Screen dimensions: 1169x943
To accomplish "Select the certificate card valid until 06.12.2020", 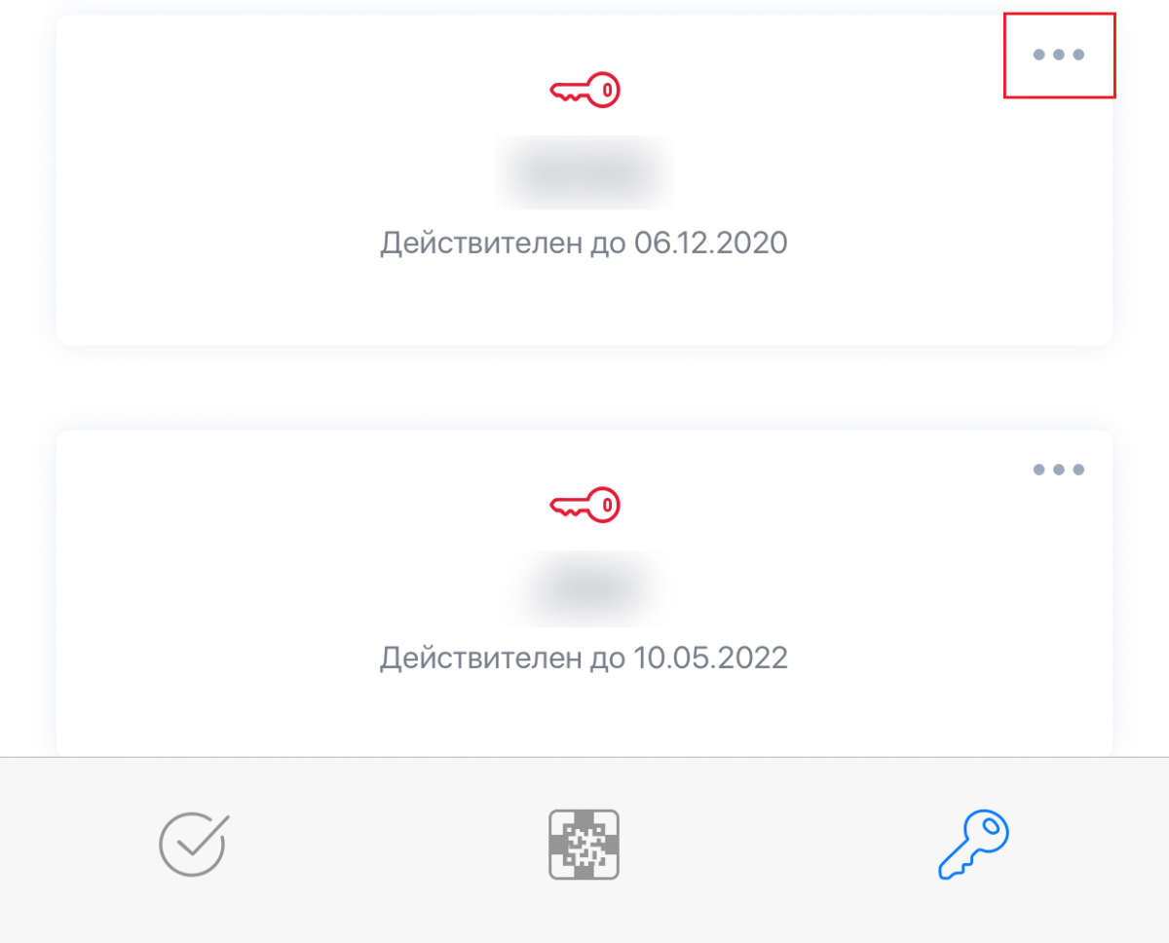I will 584,180.
